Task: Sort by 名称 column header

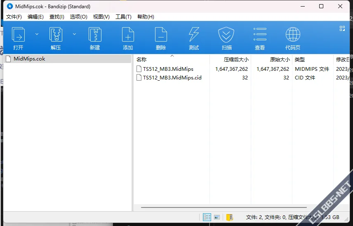Action: (x=172, y=60)
